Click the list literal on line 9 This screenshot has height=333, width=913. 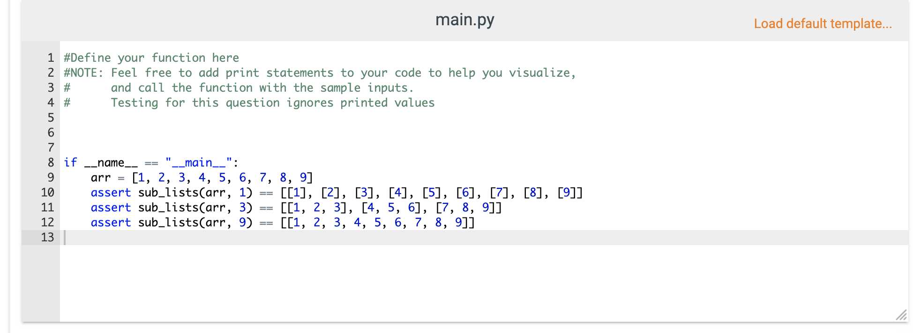(x=220, y=177)
